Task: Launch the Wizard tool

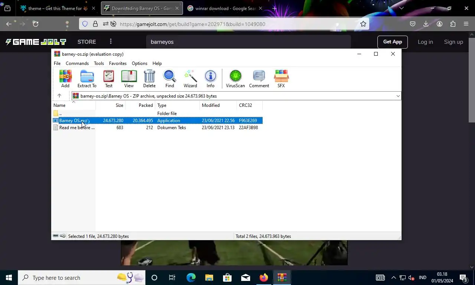Action: tap(190, 79)
